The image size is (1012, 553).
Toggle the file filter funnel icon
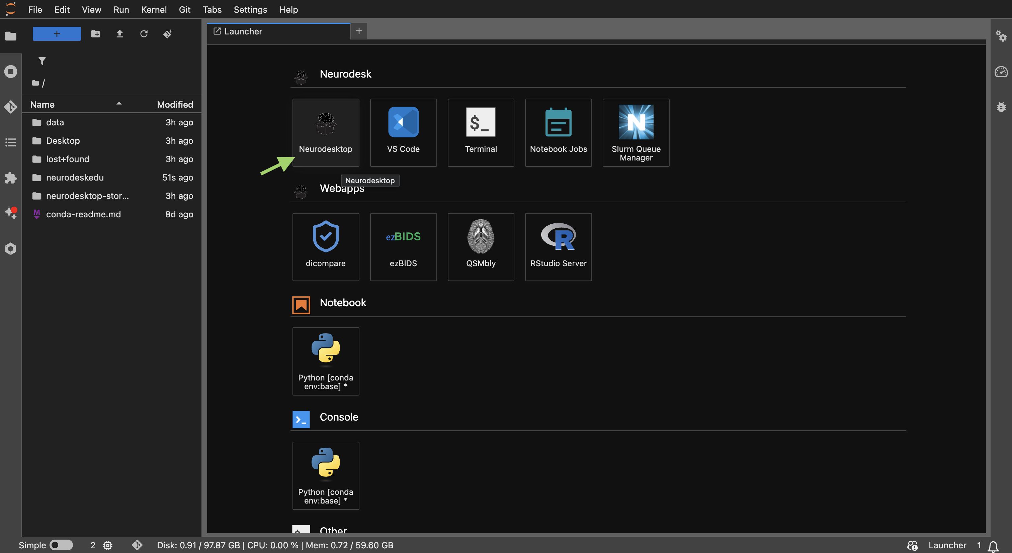(42, 61)
